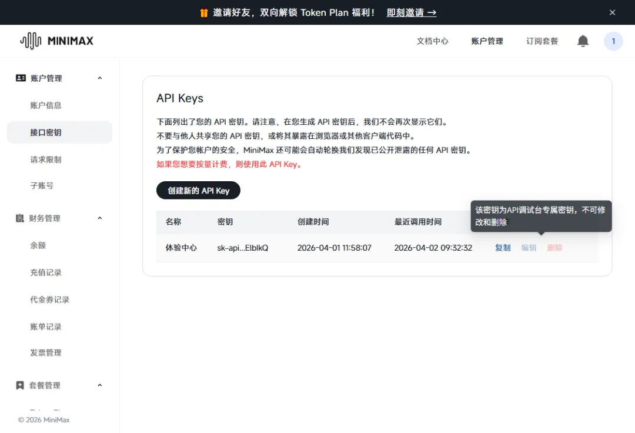This screenshot has height=433, width=635.
Task: Click 创建新的 API Key button
Action: 199,191
